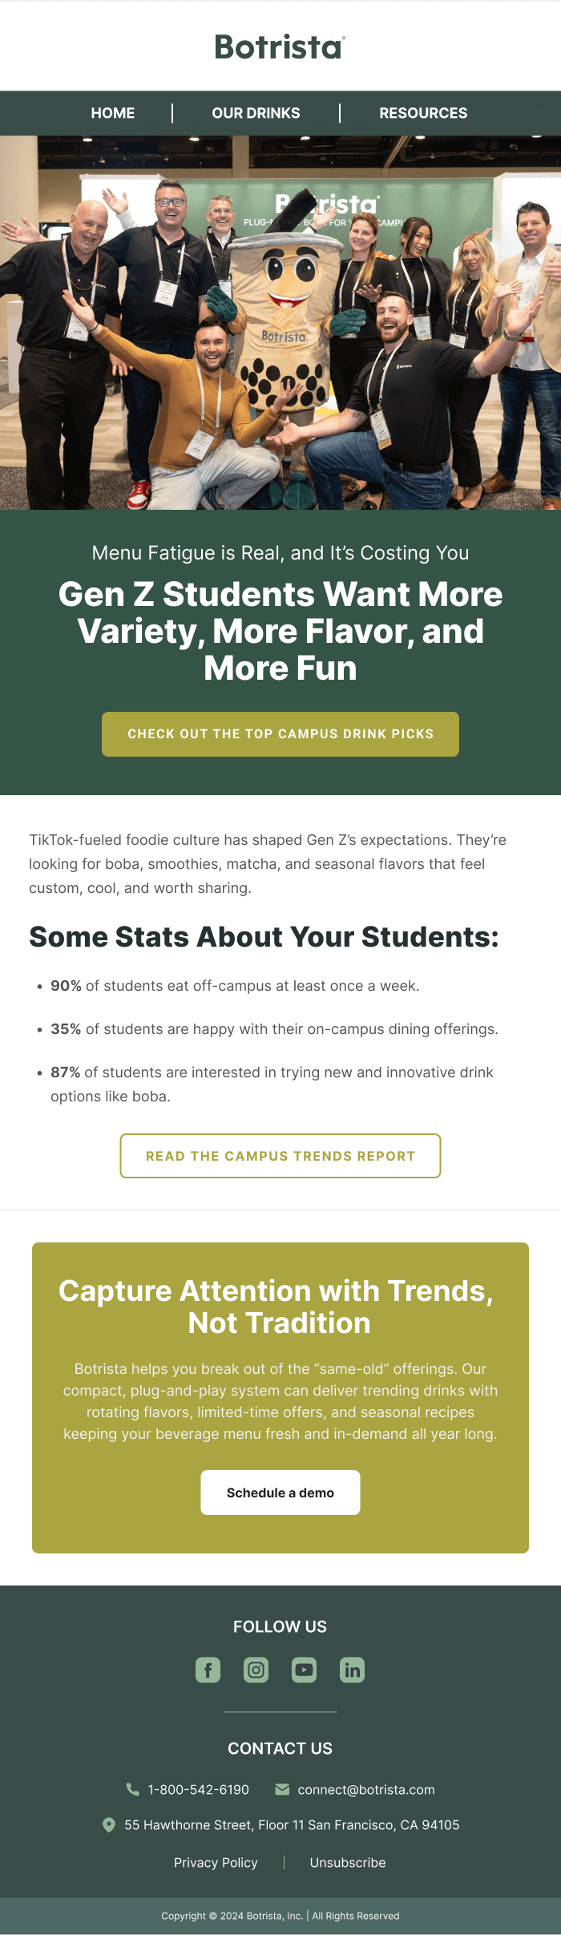Select the RESOURCES nav item

[x=423, y=113]
